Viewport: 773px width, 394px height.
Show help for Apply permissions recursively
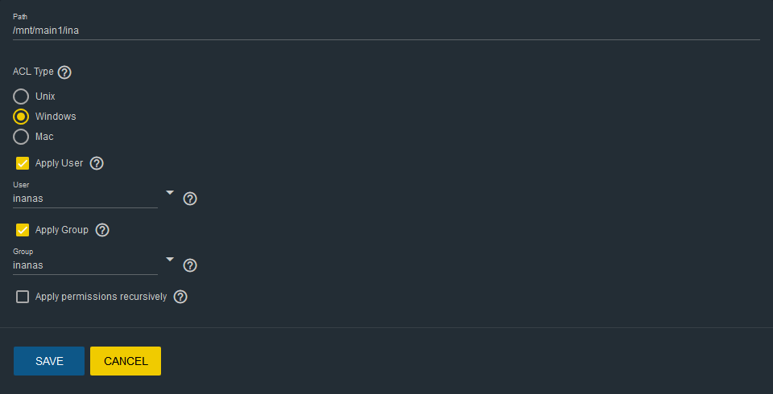point(180,297)
